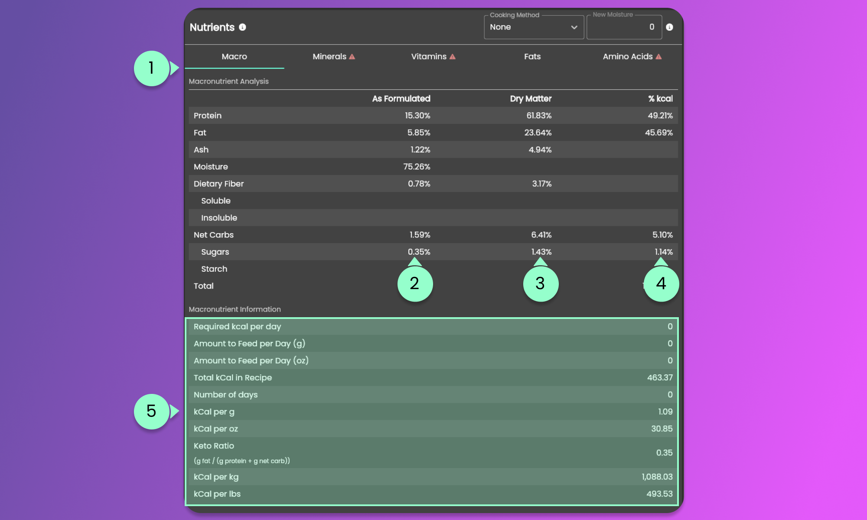Click the info icon next to New Moisture
Viewport: 867px width, 520px height.
(x=669, y=27)
